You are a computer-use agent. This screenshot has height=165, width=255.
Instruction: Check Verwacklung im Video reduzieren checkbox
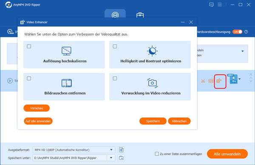click(115, 78)
